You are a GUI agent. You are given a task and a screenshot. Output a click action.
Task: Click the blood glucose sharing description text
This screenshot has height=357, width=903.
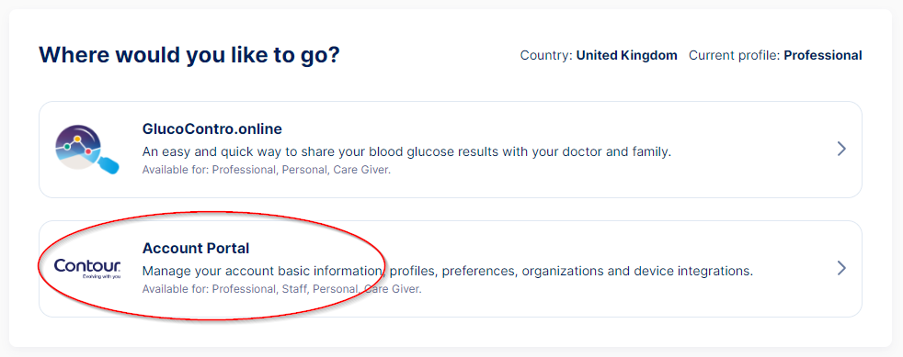click(407, 152)
